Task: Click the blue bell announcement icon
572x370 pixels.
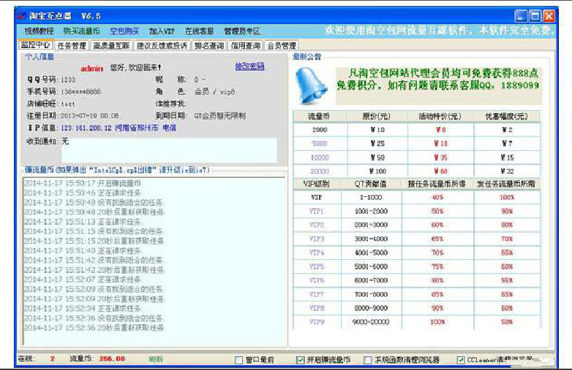Action: pos(310,86)
